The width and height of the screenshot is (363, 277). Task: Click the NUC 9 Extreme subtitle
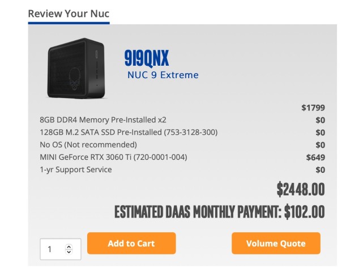(163, 75)
